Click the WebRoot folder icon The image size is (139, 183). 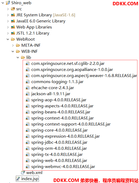click(x=13, y=39)
